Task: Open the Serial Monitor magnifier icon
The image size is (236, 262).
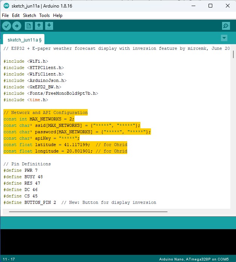Action: click(x=226, y=26)
